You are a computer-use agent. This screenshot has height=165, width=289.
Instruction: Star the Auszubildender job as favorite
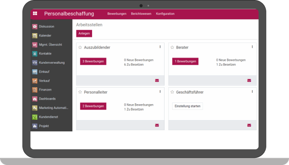coord(80,47)
